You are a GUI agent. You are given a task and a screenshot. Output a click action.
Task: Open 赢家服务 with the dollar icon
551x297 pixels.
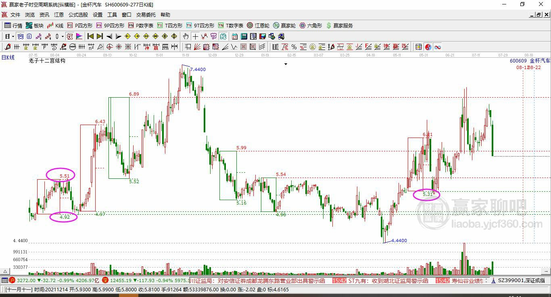tap(339, 25)
